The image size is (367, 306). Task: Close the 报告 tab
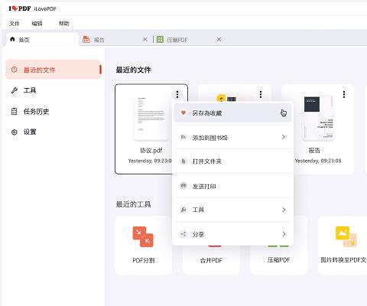pos(145,40)
